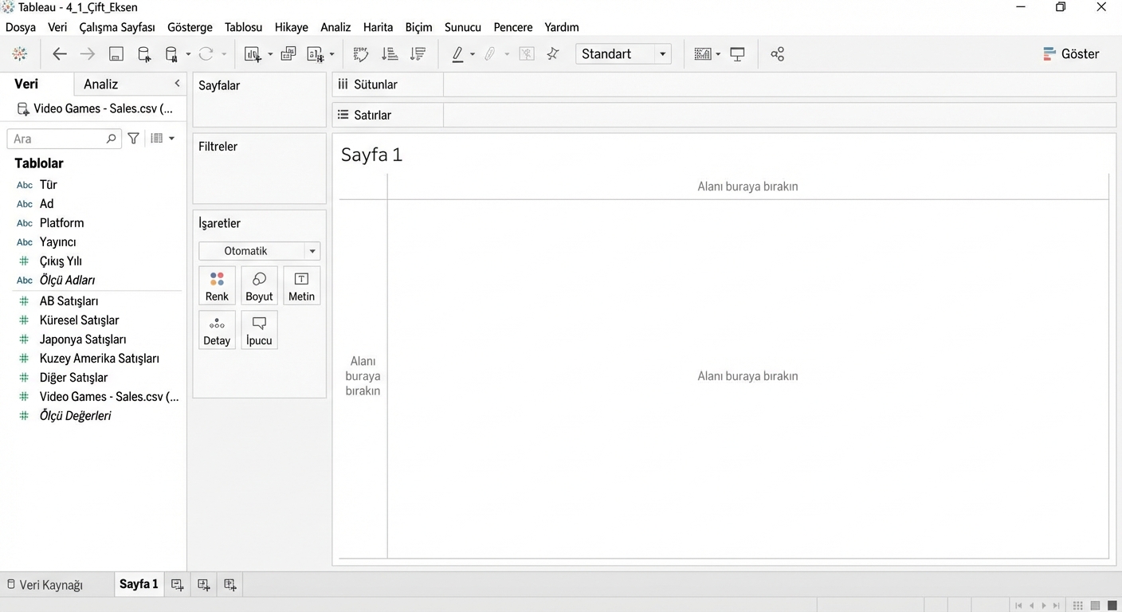Click the undo back arrow
Screen dimensions: 1122x612
60,54
